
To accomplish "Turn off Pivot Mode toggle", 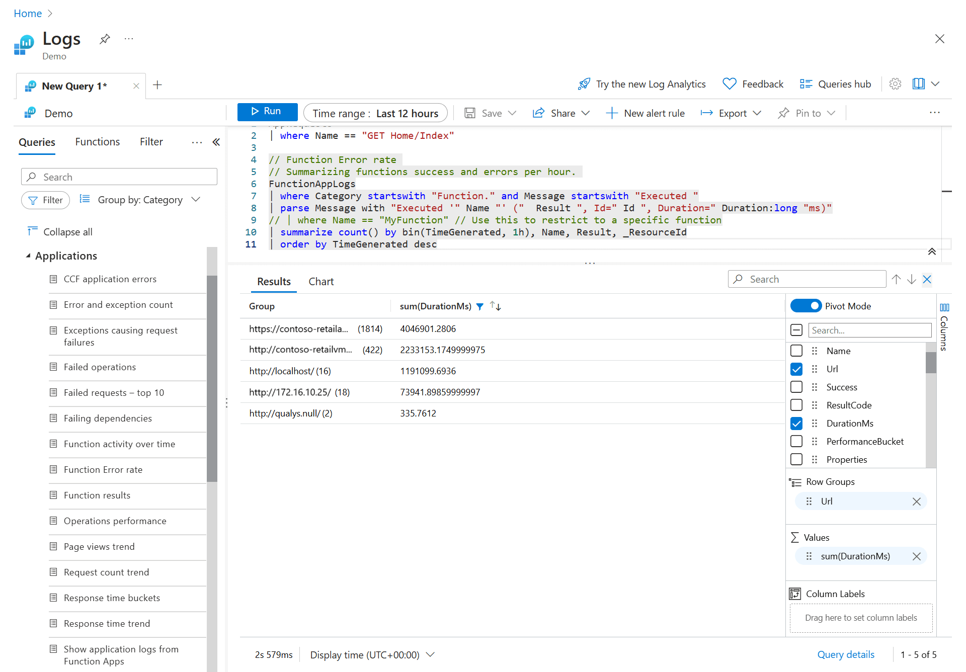I will tap(806, 306).
